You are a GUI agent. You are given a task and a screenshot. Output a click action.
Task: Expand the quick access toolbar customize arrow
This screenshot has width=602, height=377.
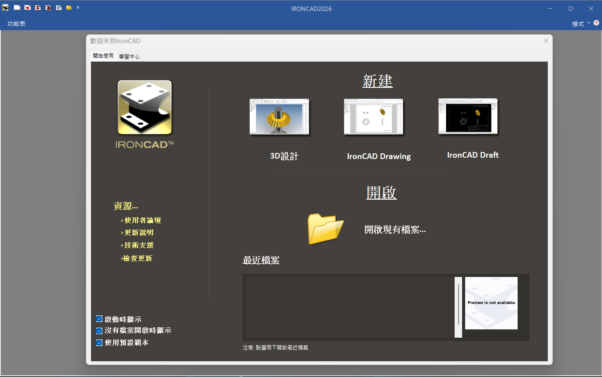78,7
